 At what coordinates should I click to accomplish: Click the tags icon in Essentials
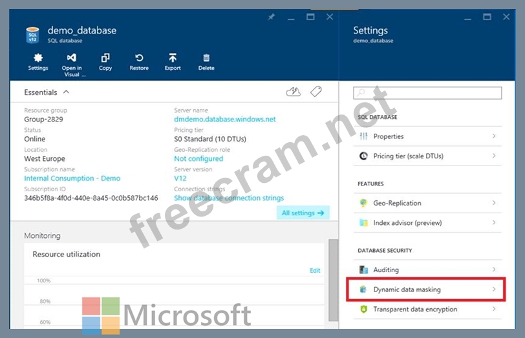316,91
